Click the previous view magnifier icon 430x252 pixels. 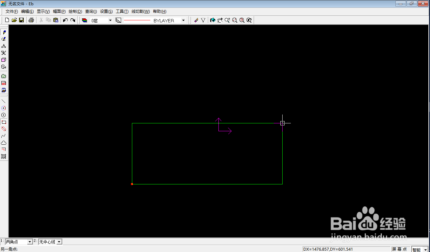coord(249,20)
